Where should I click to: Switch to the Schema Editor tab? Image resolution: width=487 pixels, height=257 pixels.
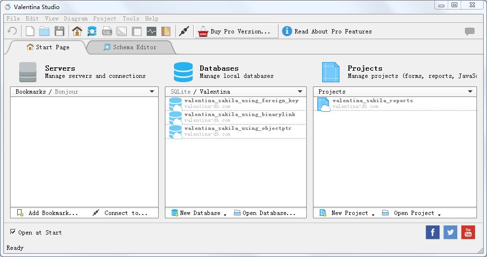(x=130, y=47)
